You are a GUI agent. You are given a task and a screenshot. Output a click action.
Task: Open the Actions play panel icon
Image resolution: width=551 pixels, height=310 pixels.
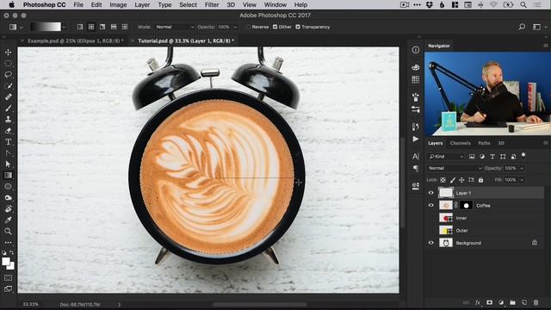pos(415,139)
